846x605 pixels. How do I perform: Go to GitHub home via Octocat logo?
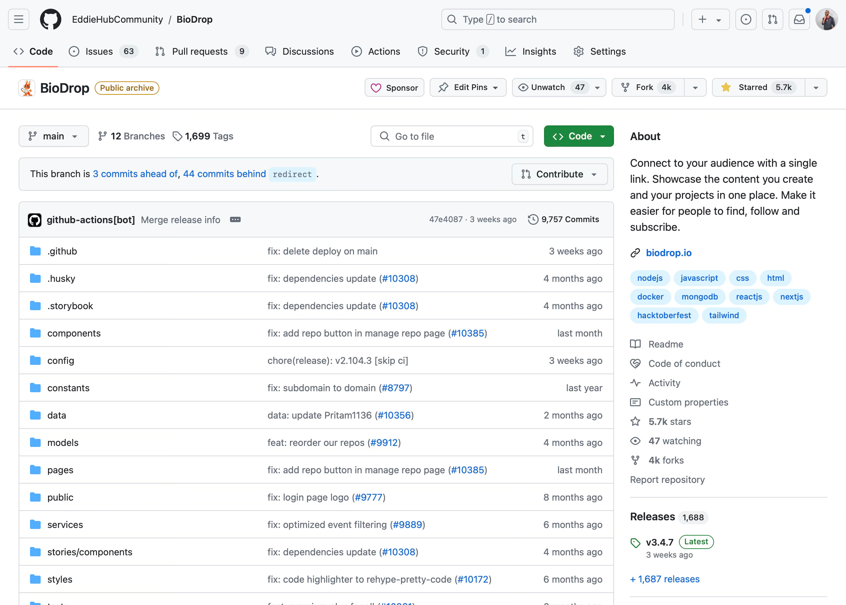click(51, 19)
